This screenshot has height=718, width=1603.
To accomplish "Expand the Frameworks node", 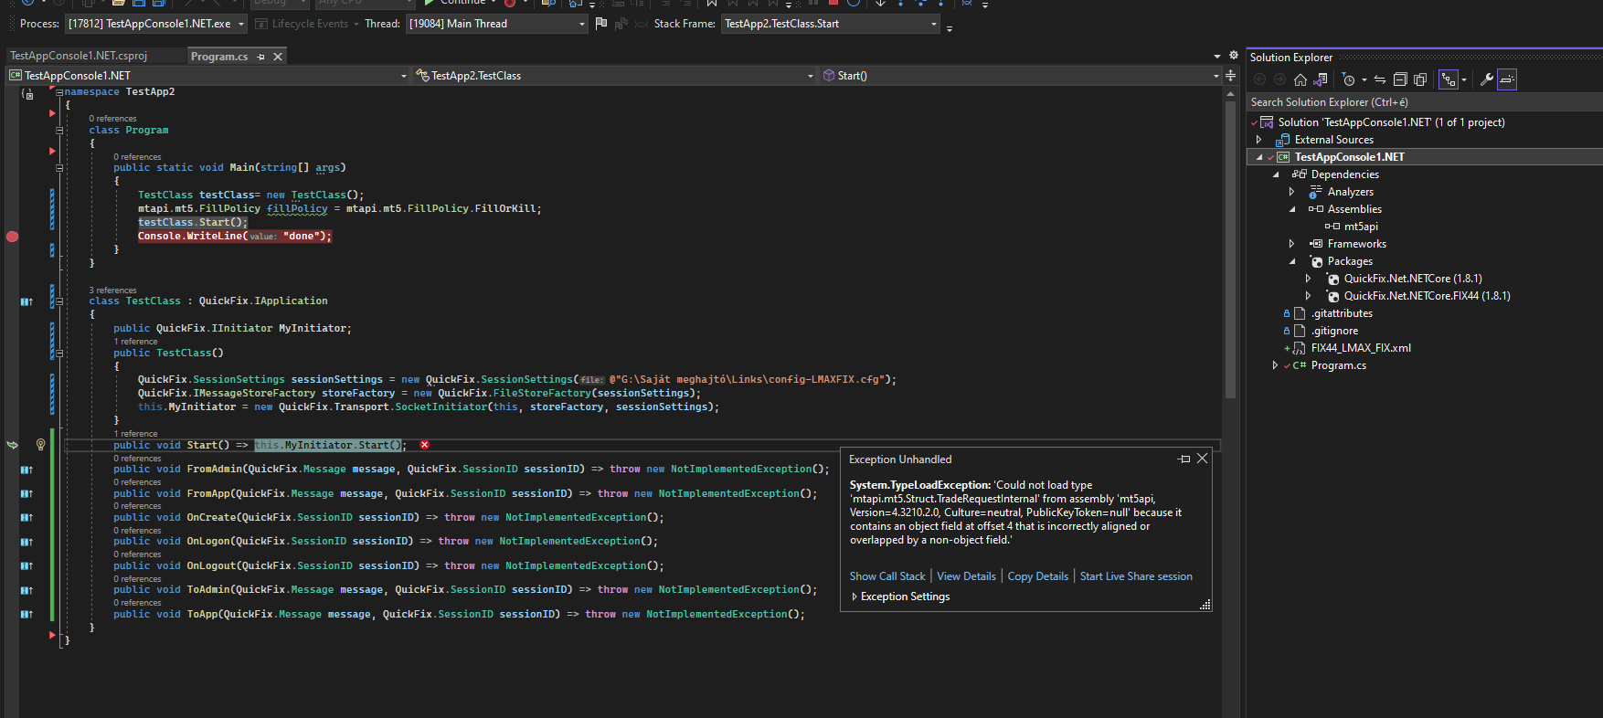I will (1291, 244).
